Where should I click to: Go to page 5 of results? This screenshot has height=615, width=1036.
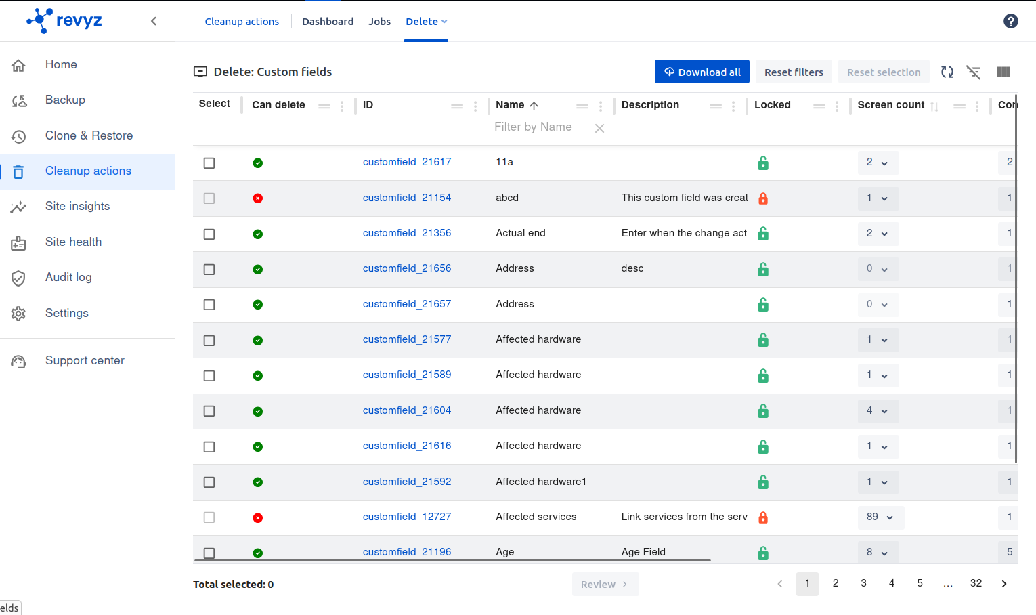[920, 583]
